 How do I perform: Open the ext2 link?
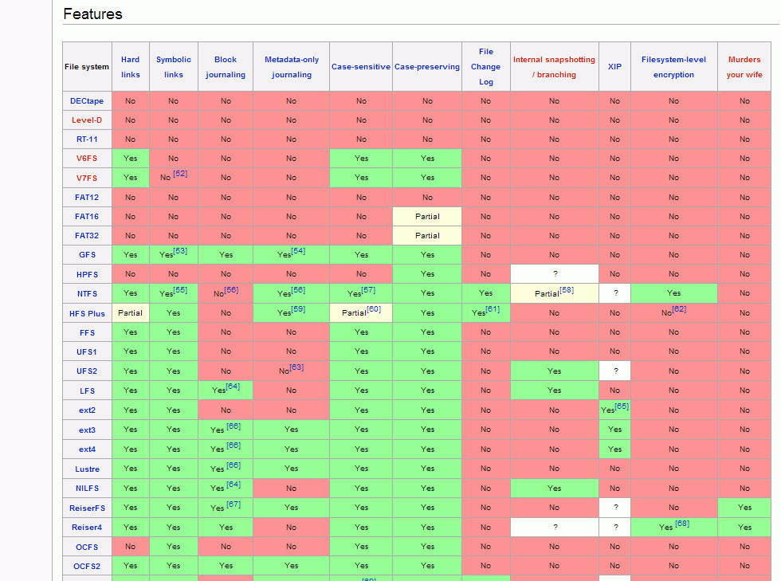(x=87, y=410)
